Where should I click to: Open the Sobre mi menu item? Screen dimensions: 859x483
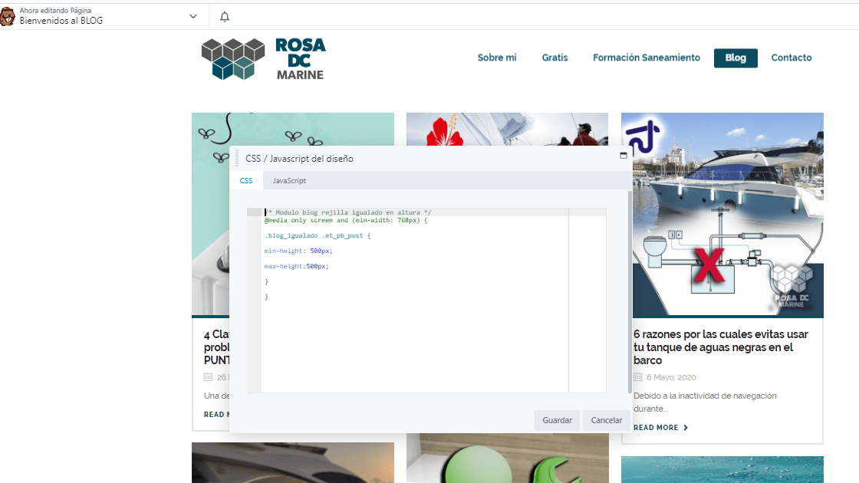[497, 58]
